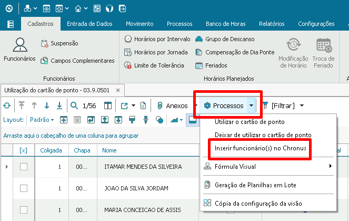Click the download layout arrow icon
349x221 pixels.
[x=118, y=120]
